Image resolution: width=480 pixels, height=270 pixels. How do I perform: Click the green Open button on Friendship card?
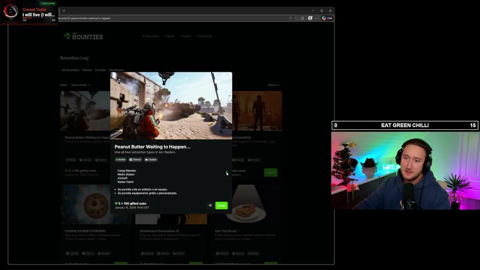pos(271,172)
